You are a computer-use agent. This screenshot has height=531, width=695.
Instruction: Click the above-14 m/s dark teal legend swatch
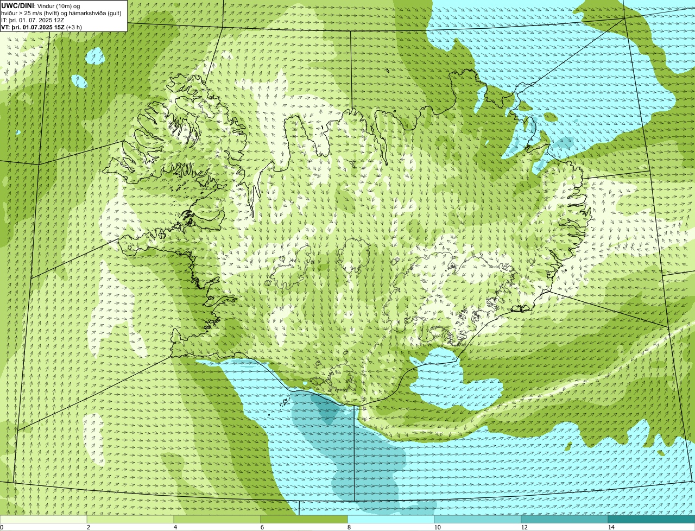coord(652,520)
